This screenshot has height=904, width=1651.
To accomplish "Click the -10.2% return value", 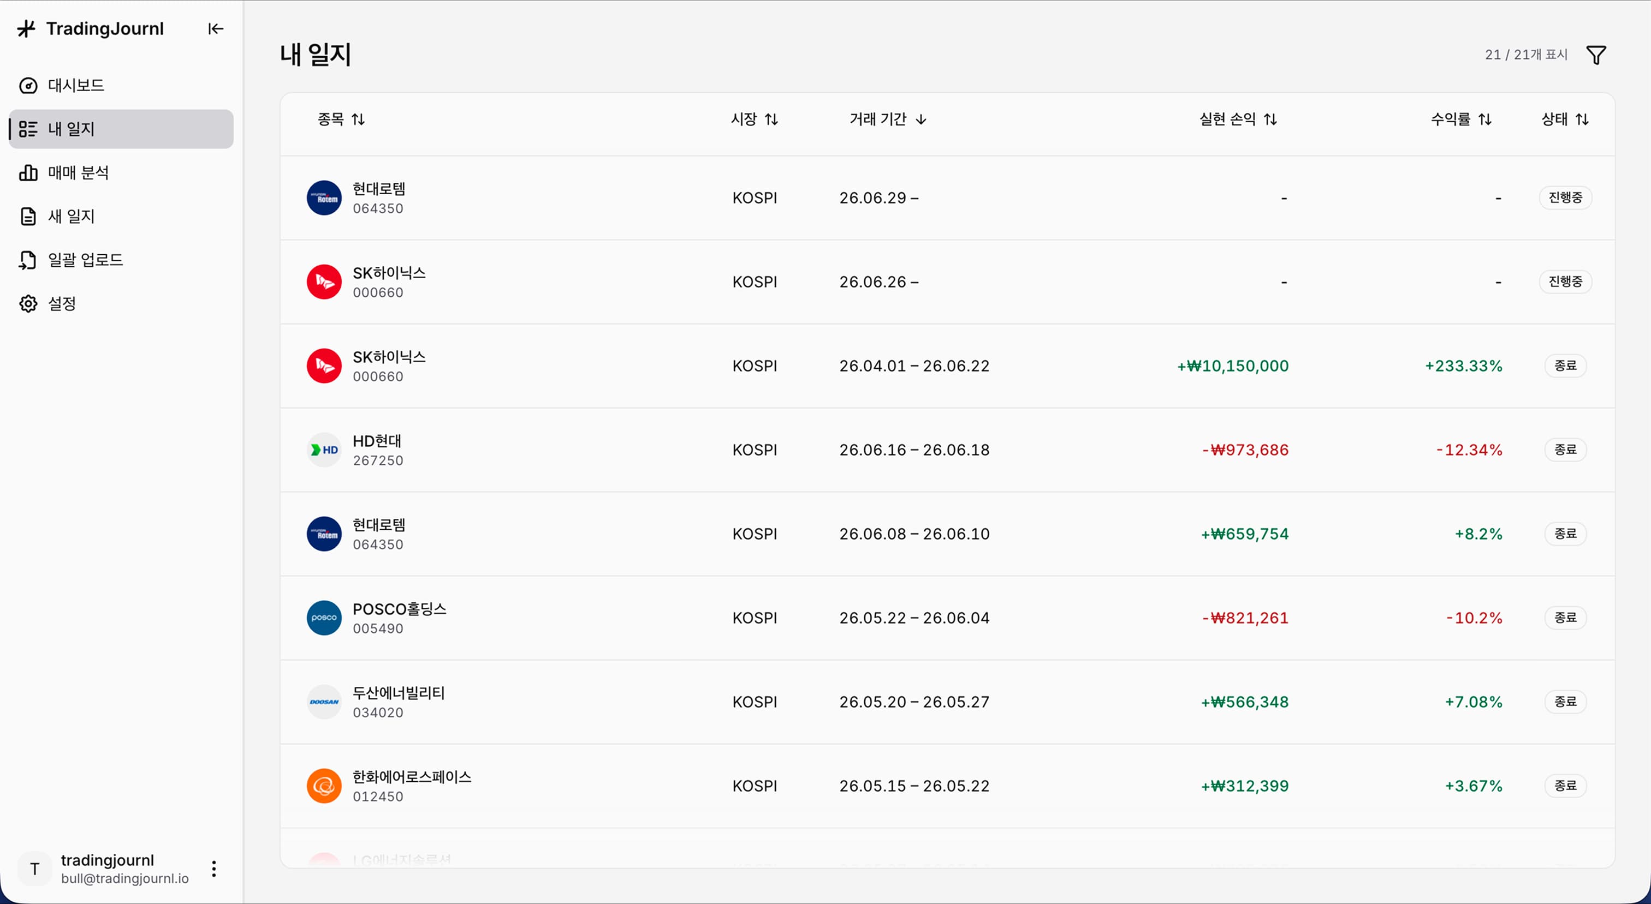I will click(x=1474, y=618).
